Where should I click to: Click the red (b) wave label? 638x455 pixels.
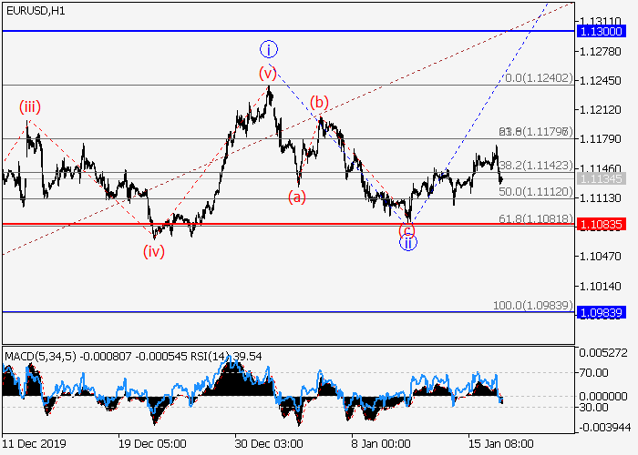pos(319,102)
